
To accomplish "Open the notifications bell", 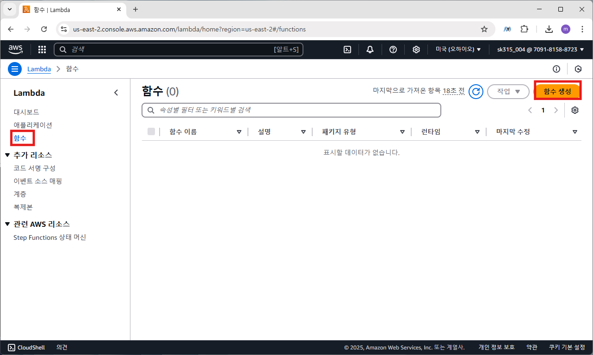I will click(370, 50).
